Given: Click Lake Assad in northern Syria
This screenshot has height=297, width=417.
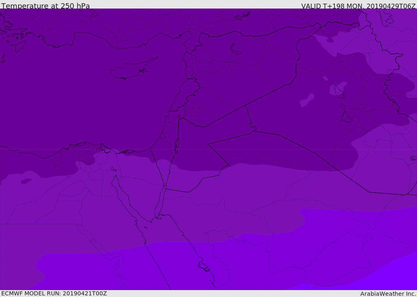Looking at the screenshot, I should tap(235, 49).
